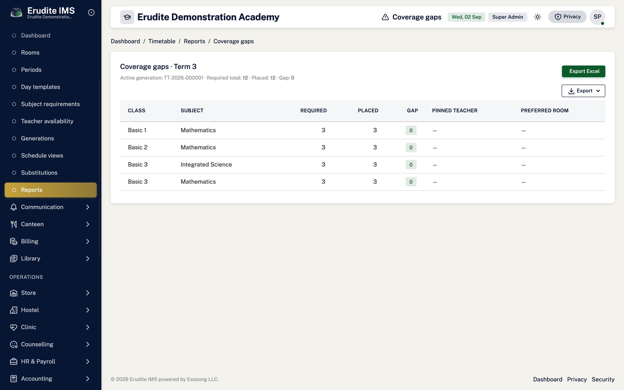
Task: Expand the Communication submenu chevron
Action: (x=88, y=207)
